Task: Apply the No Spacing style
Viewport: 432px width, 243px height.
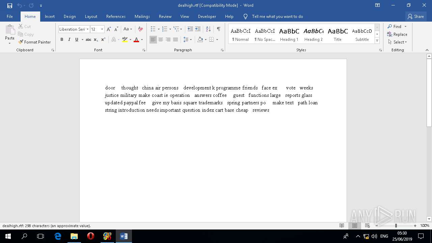Action: pyautogui.click(x=265, y=34)
